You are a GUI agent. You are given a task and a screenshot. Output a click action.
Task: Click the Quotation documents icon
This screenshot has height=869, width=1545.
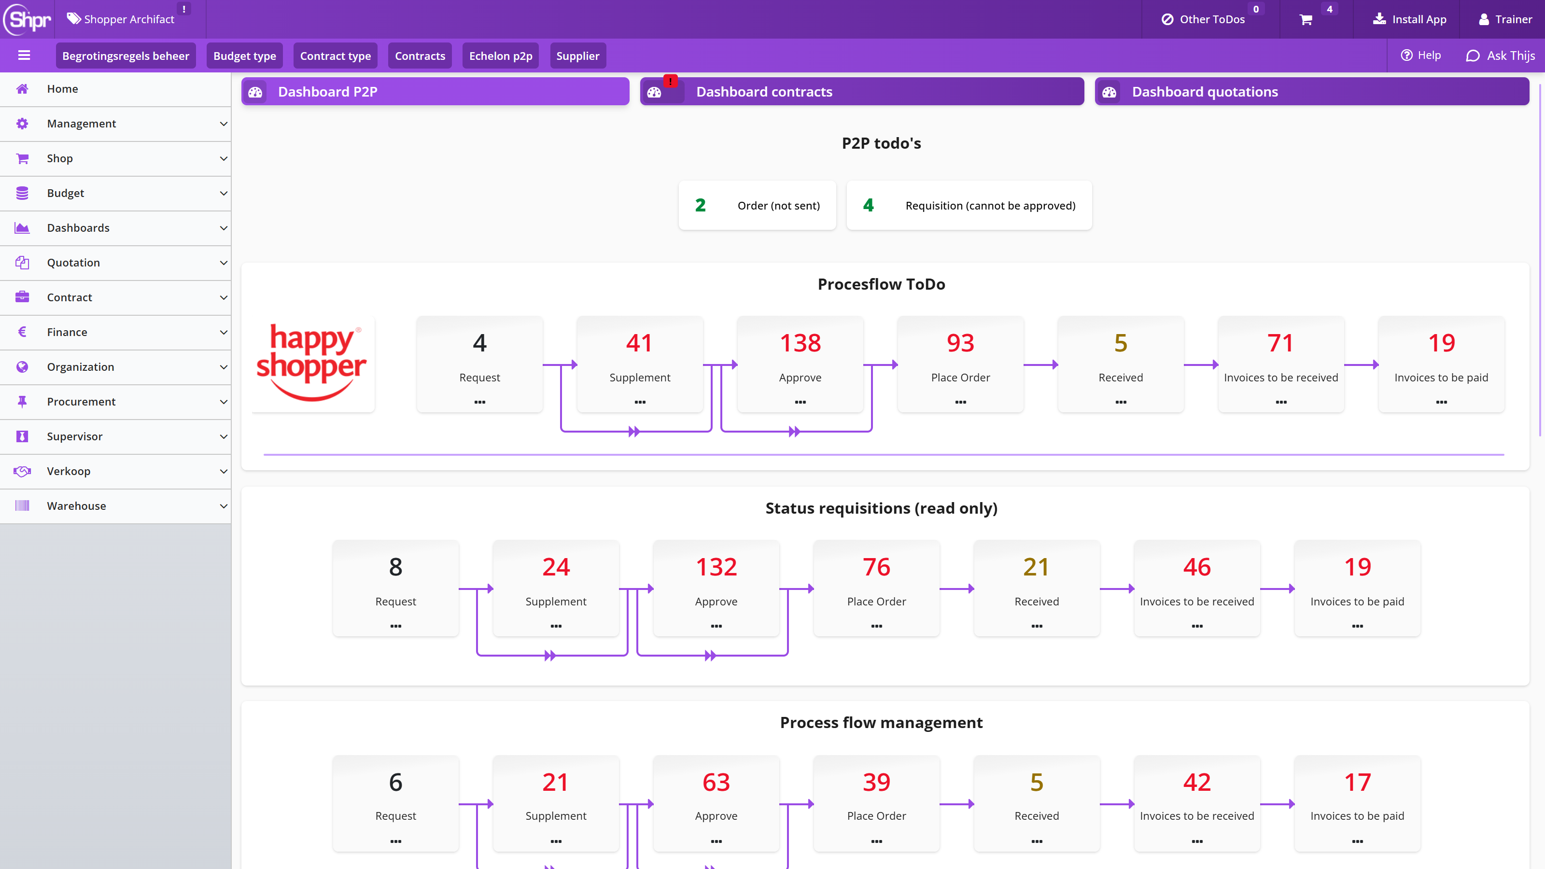[22, 263]
